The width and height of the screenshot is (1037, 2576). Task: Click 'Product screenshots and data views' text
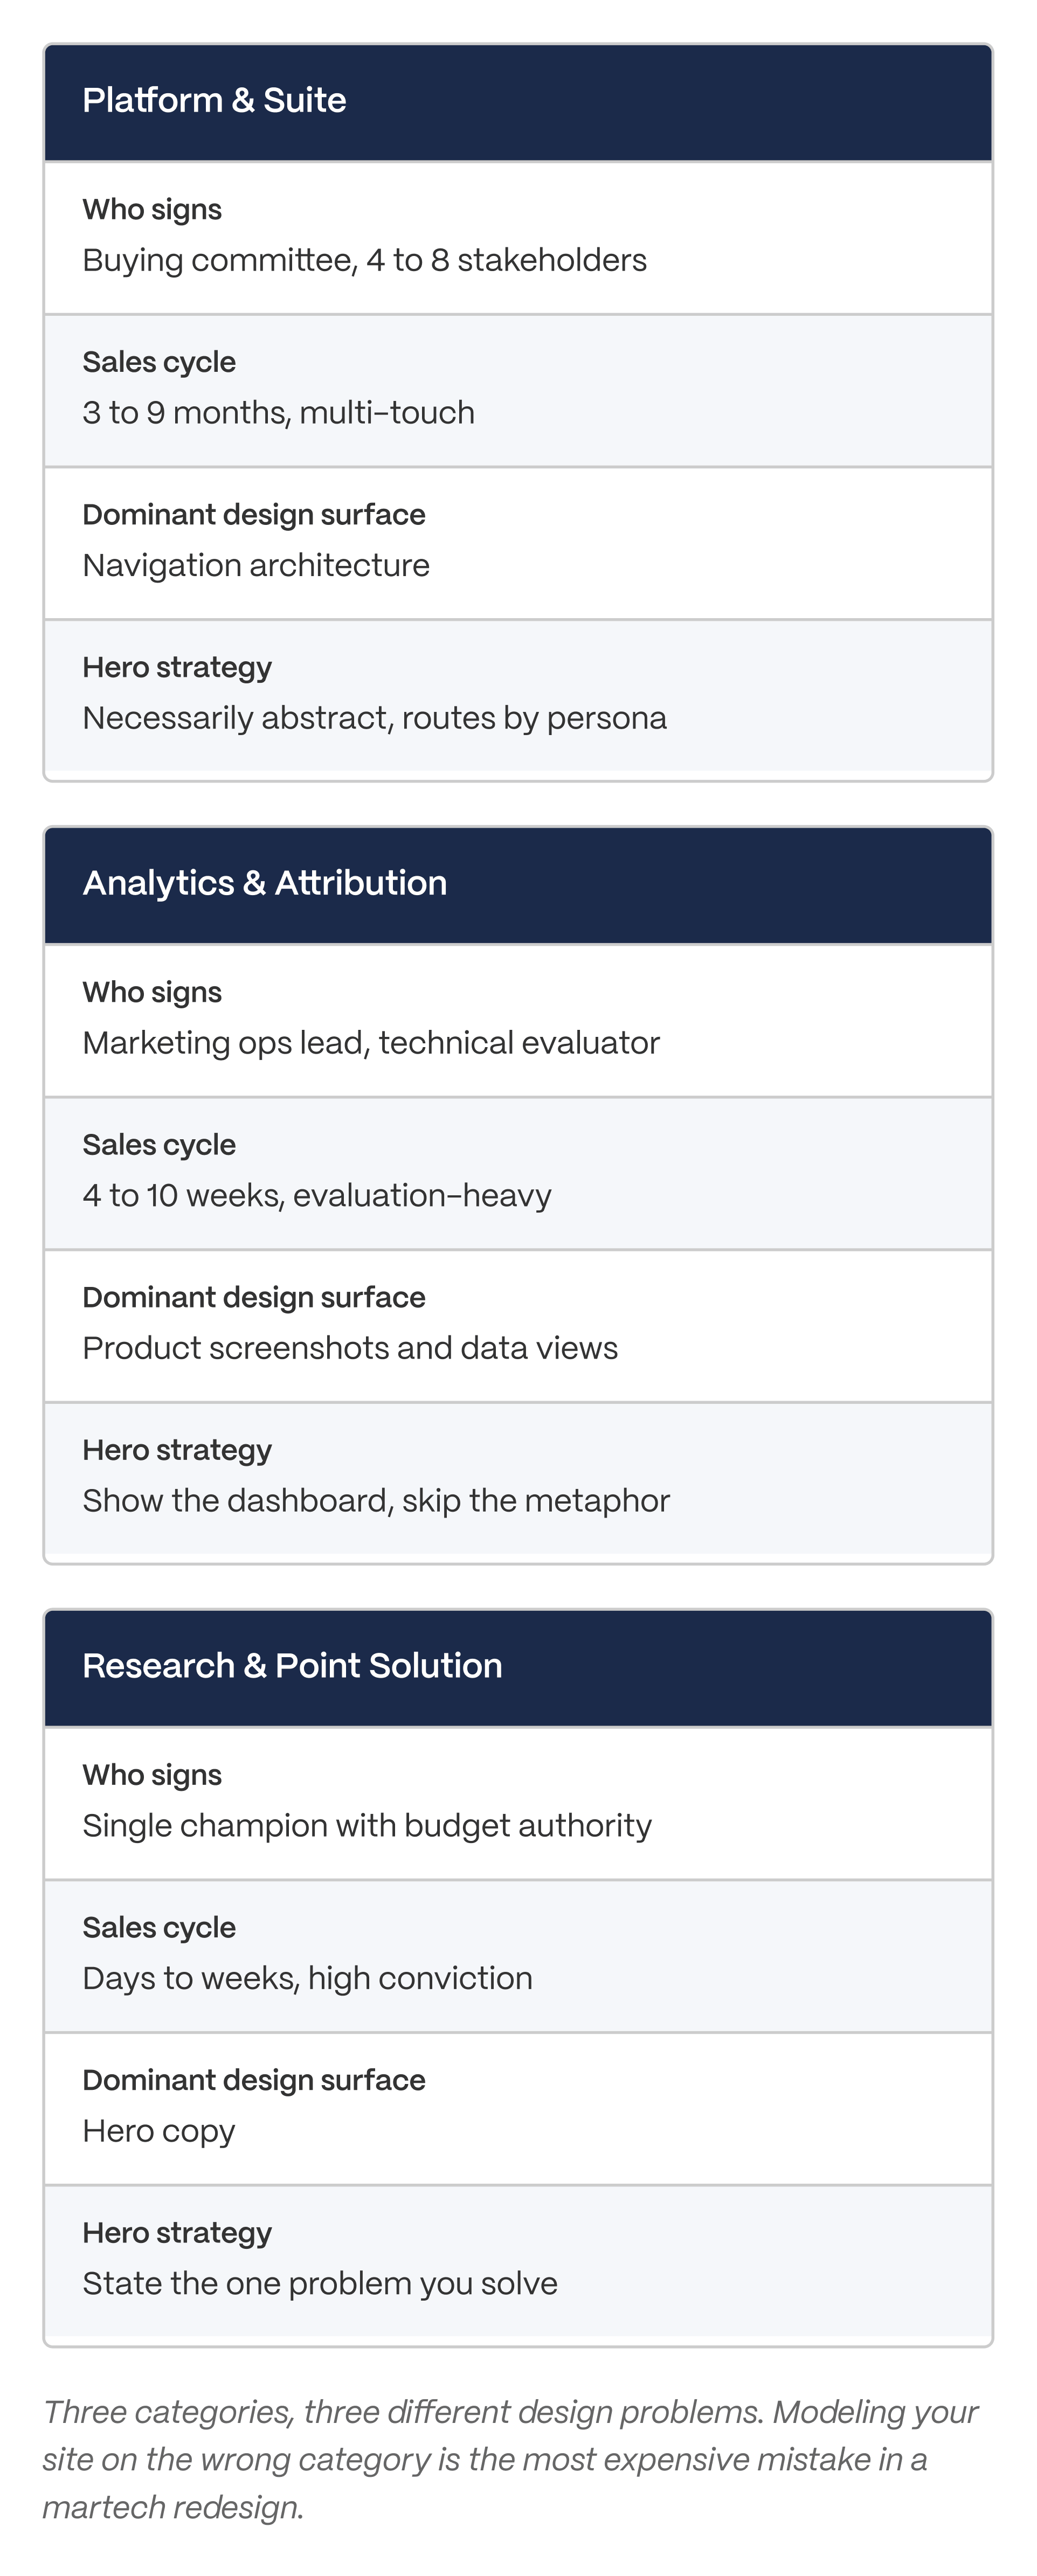[350, 1348]
